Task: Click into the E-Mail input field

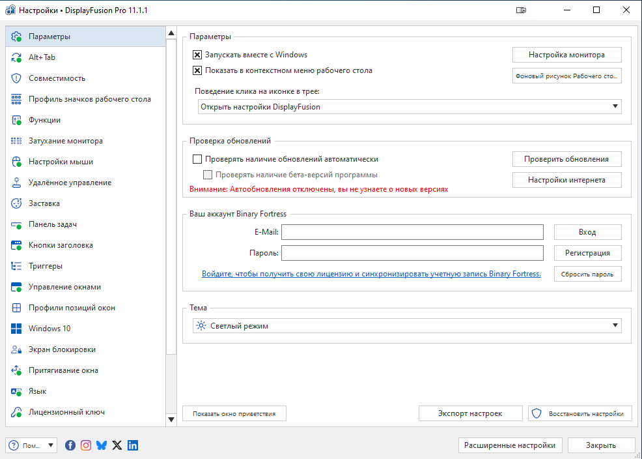Action: click(412, 232)
